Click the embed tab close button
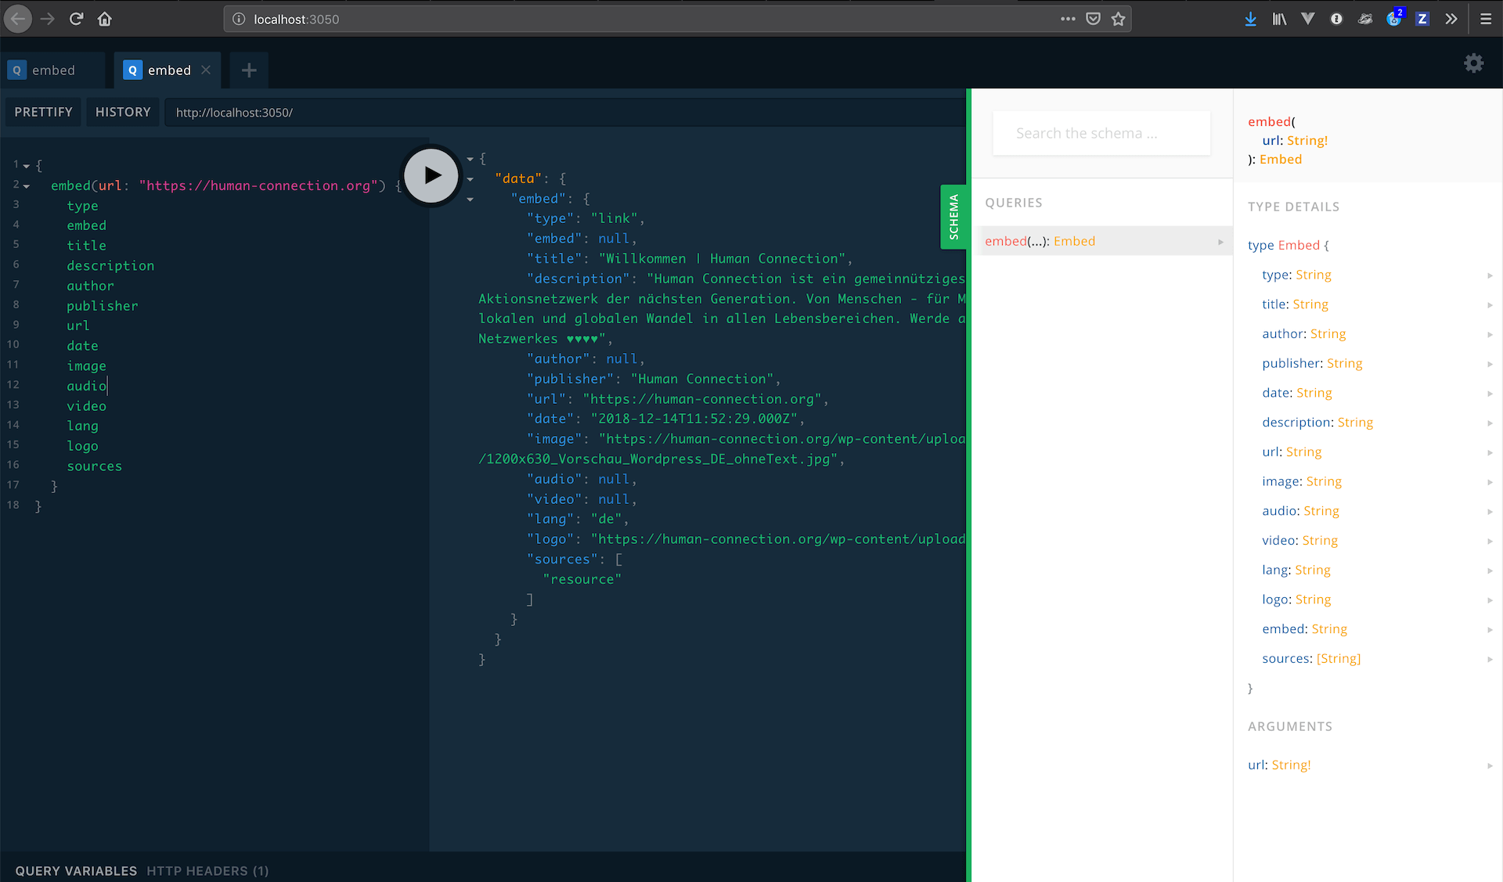 point(206,70)
